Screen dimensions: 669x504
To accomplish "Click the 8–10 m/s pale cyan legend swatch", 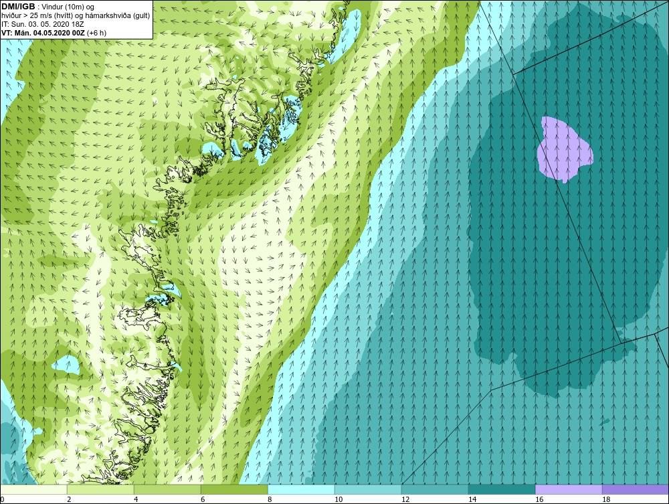I will (x=301, y=489).
